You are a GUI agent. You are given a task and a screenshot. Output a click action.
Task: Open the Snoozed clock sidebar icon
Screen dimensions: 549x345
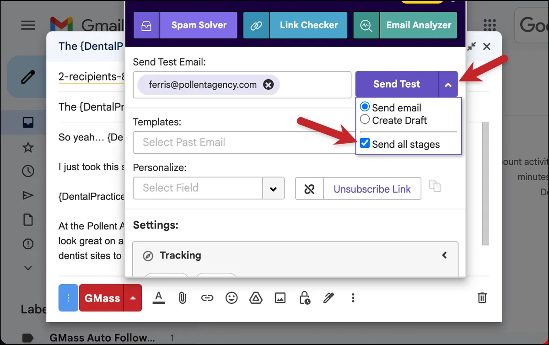(28, 171)
